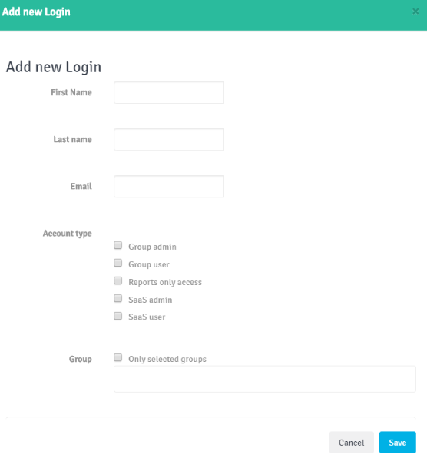This screenshot has height=458, width=427.
Task: Click the Account type label
Action: coord(67,234)
